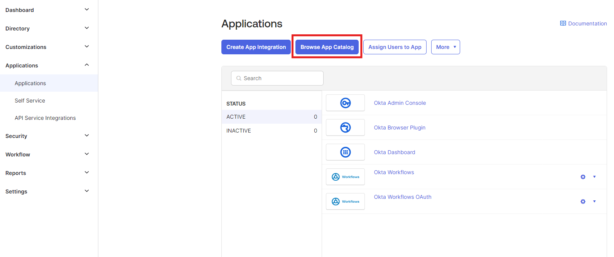Click the Okta Workflows logo thumbnail
614x257 pixels.
[x=345, y=177]
